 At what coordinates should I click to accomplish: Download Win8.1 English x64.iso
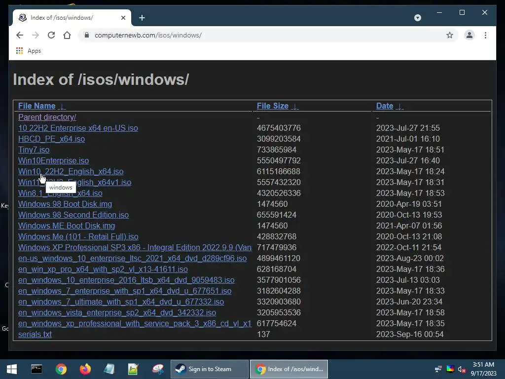tap(60, 193)
